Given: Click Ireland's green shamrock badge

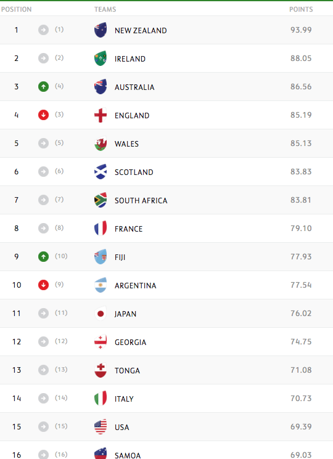Looking at the screenshot, I should coord(101,59).
